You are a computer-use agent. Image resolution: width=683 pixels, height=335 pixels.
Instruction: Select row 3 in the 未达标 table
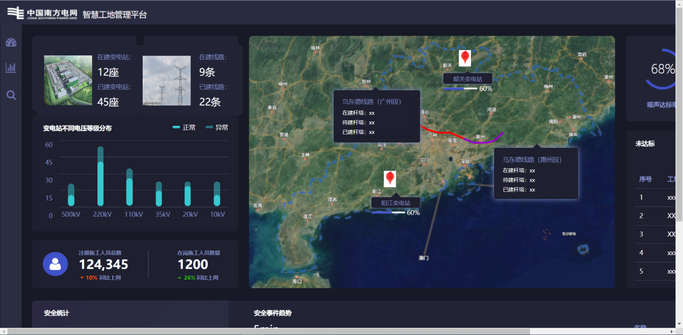click(x=654, y=234)
